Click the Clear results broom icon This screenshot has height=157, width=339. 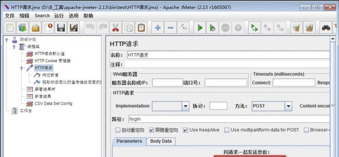[297, 27]
